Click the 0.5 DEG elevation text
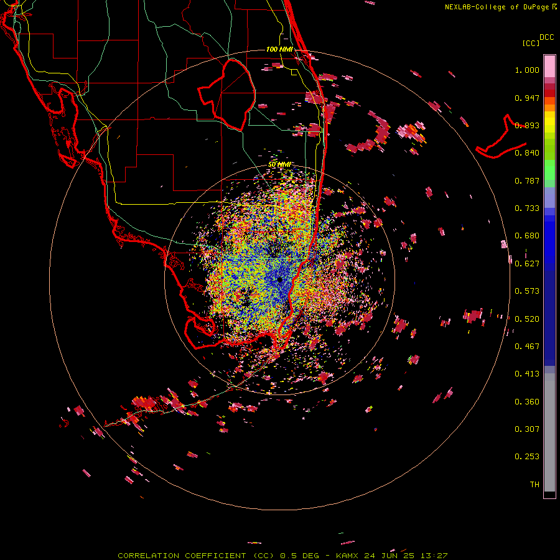Viewport: 560px width, 560px height. pos(299,556)
